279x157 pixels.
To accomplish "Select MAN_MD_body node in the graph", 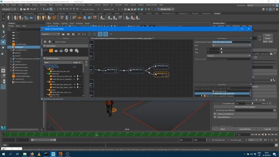I will [161, 66].
